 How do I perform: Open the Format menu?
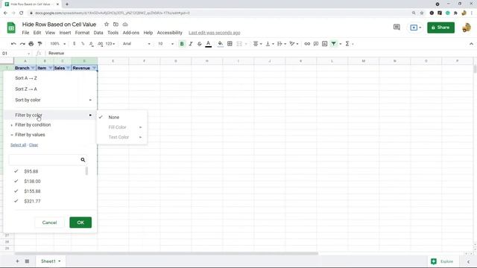(x=82, y=33)
